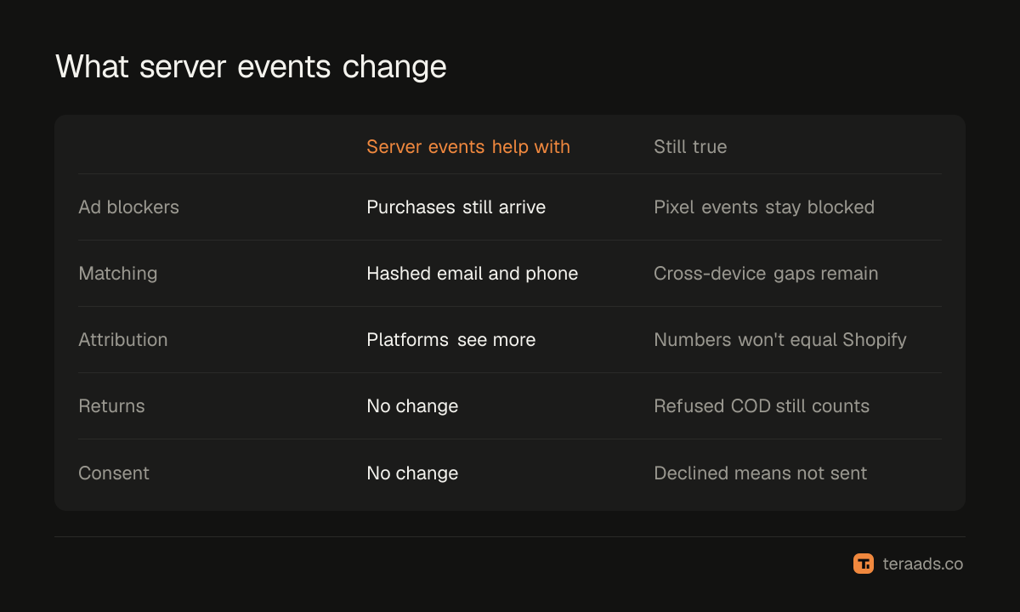Open the teraads.co link
This screenshot has width=1020, height=612.
923,564
